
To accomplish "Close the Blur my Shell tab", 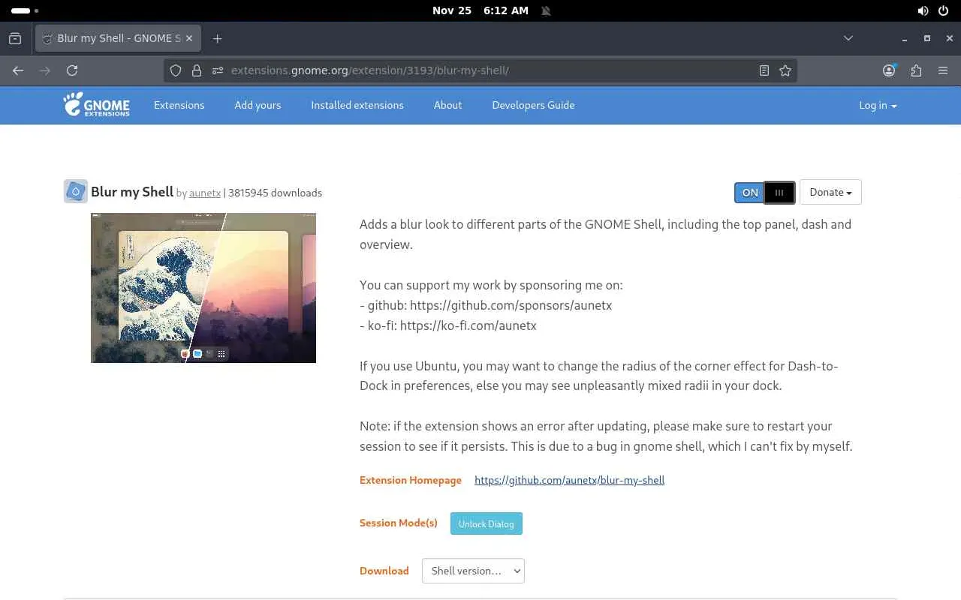I will tap(189, 38).
